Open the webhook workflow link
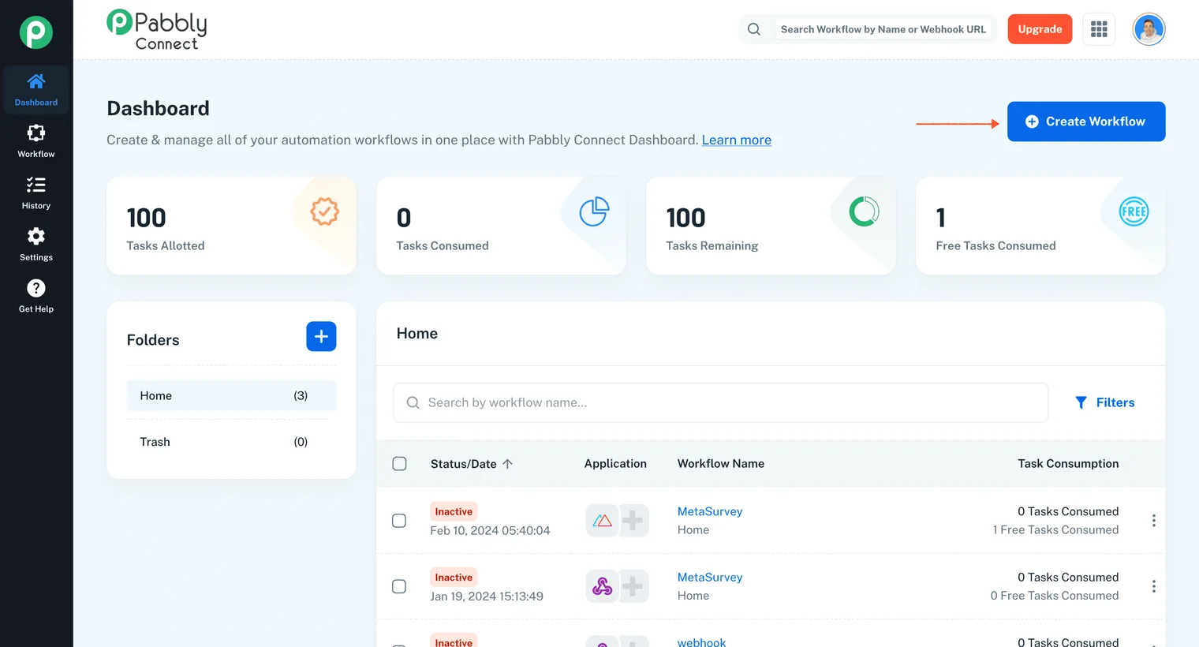Screen dimensions: 1199x647 point(702,641)
